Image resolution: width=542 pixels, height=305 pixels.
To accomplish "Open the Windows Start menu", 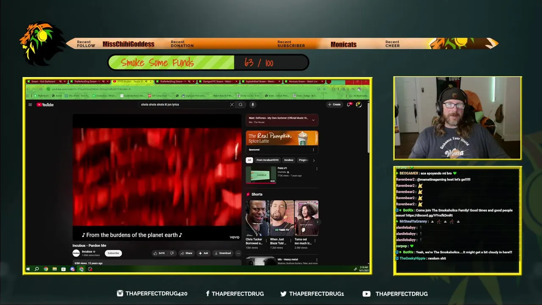I will [28, 269].
